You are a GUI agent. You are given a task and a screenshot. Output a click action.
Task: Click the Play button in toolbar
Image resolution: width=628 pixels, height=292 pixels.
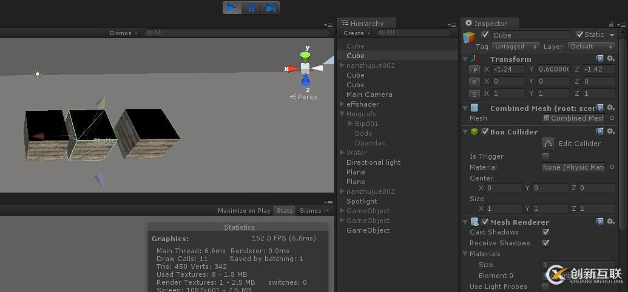[232, 8]
